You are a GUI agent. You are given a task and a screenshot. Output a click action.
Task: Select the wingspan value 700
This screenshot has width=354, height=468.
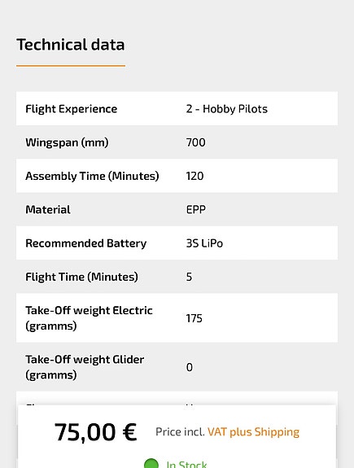tap(196, 142)
